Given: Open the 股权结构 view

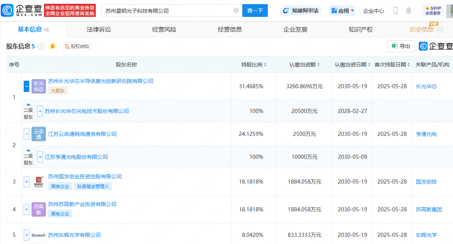Looking at the screenshot, I should [77, 47].
